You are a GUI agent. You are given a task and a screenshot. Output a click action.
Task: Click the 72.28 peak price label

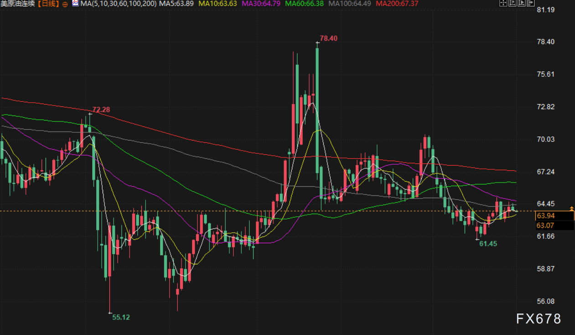(101, 110)
